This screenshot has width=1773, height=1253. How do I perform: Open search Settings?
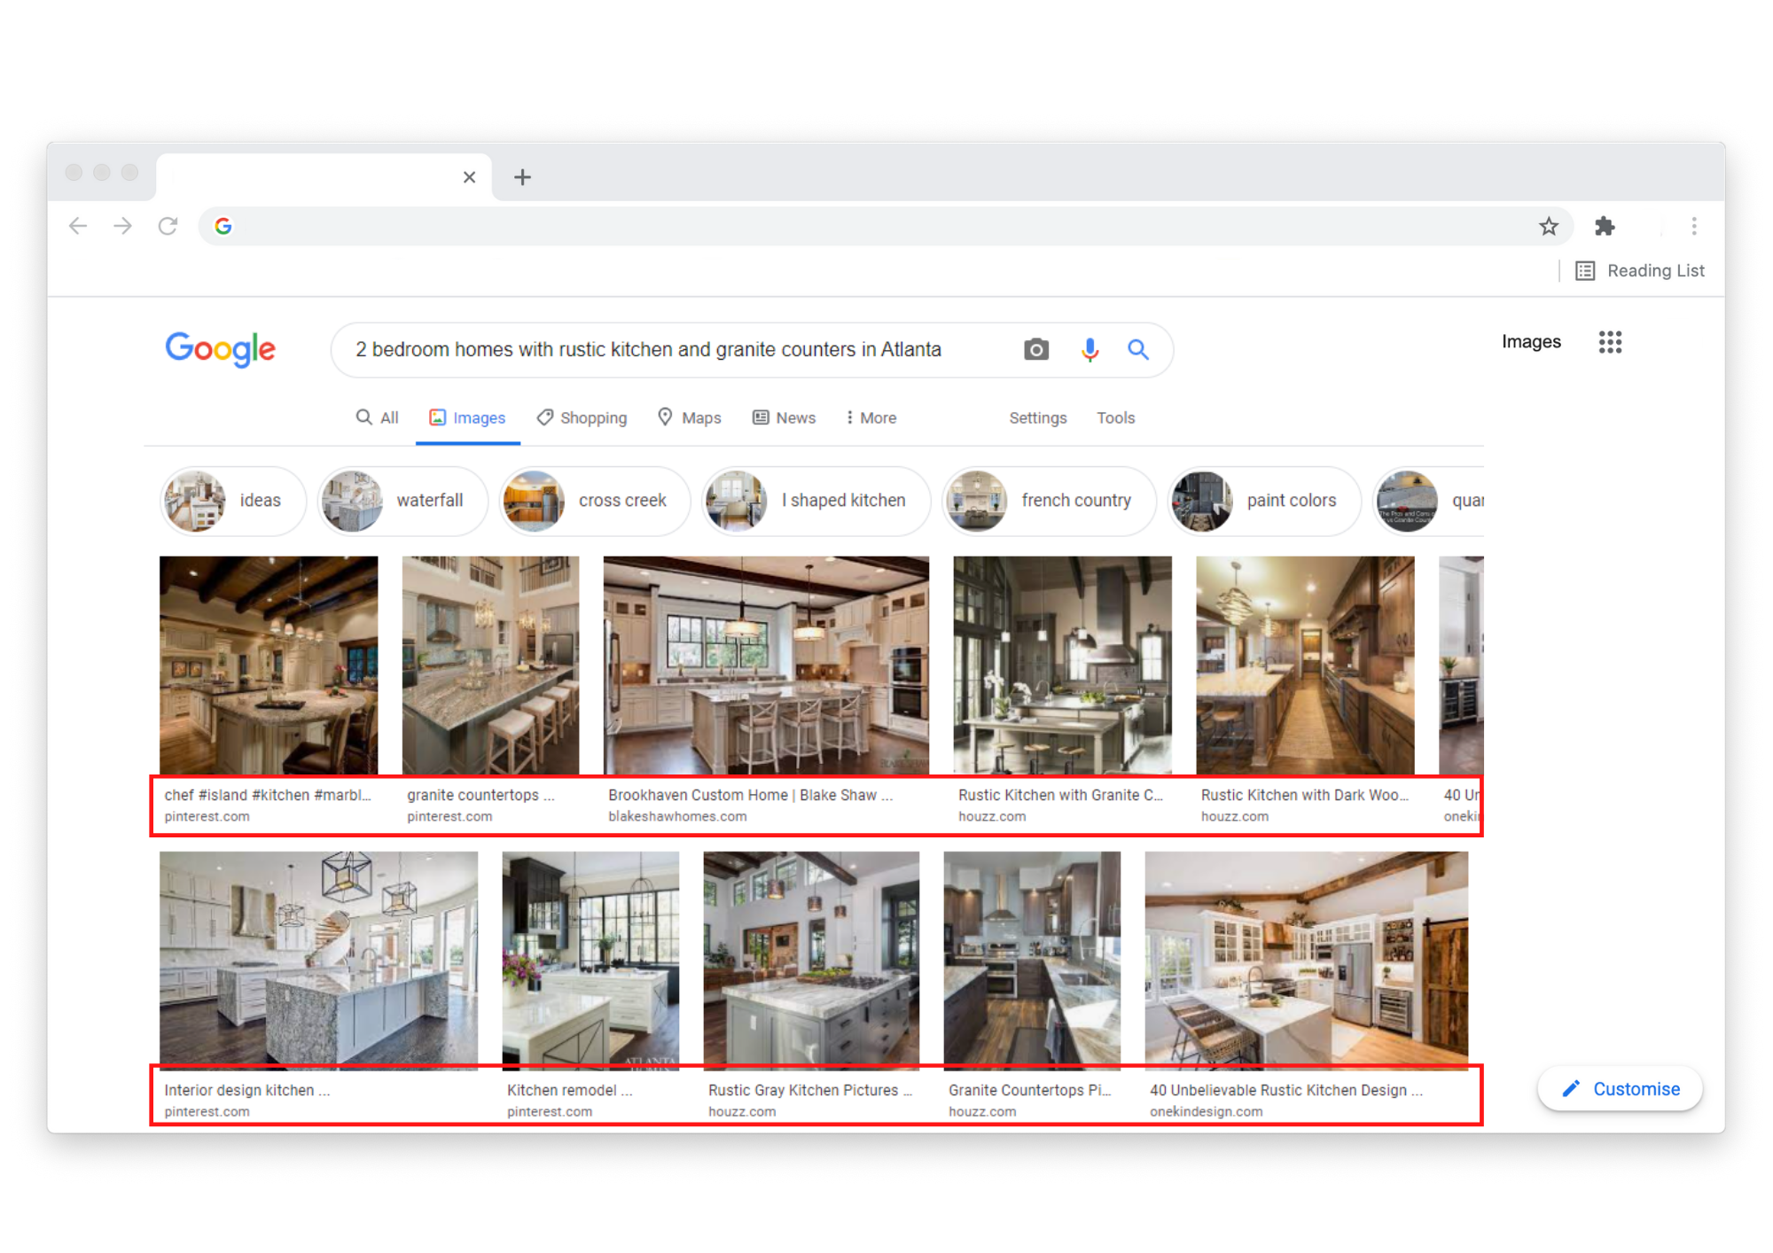tap(1037, 417)
